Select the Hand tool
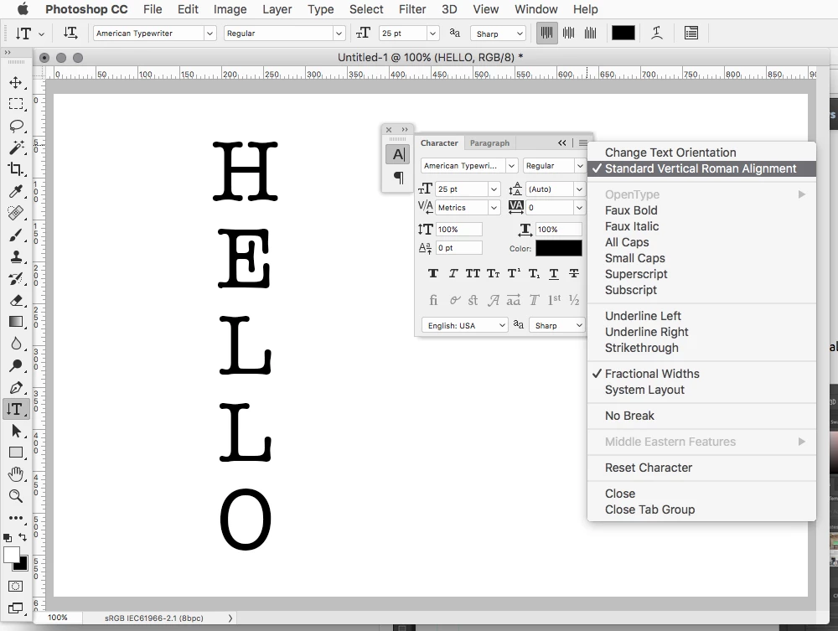838x631 pixels. 15,474
